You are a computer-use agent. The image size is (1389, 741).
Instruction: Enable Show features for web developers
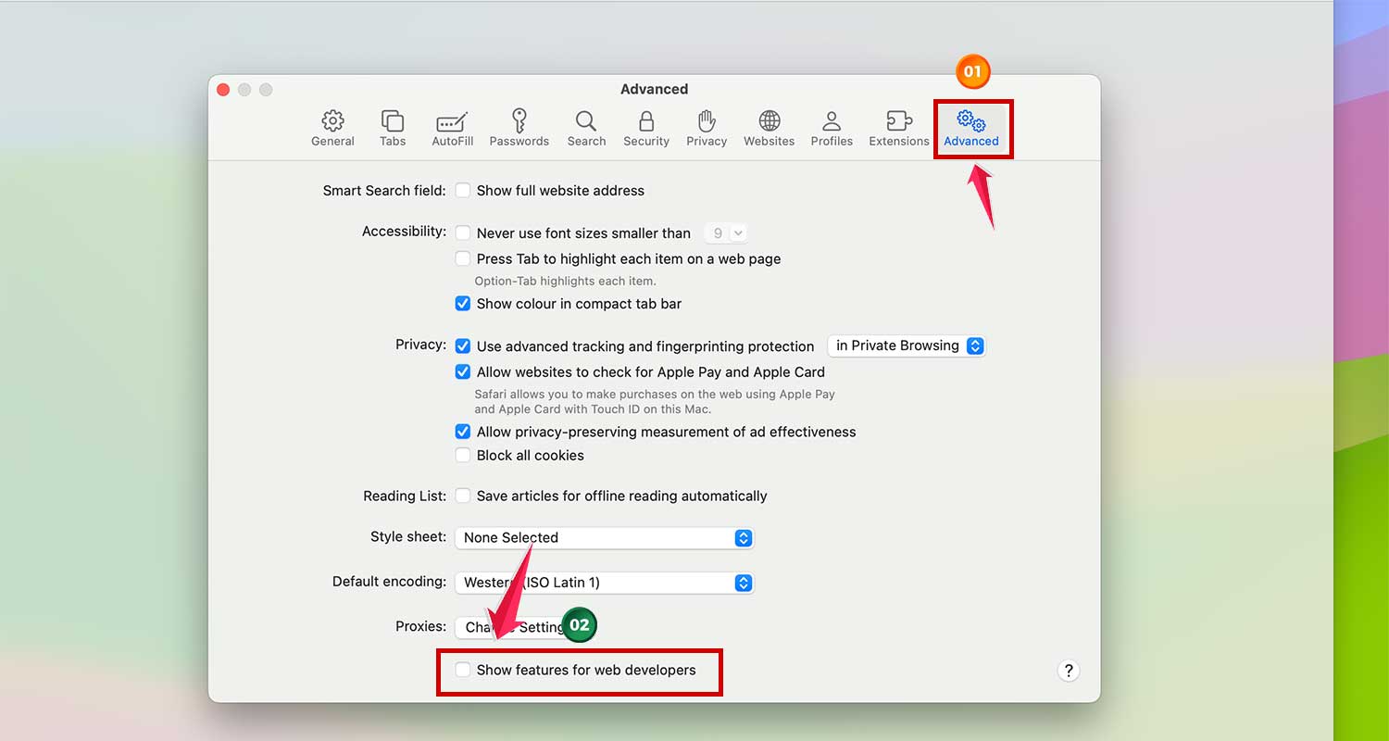463,669
